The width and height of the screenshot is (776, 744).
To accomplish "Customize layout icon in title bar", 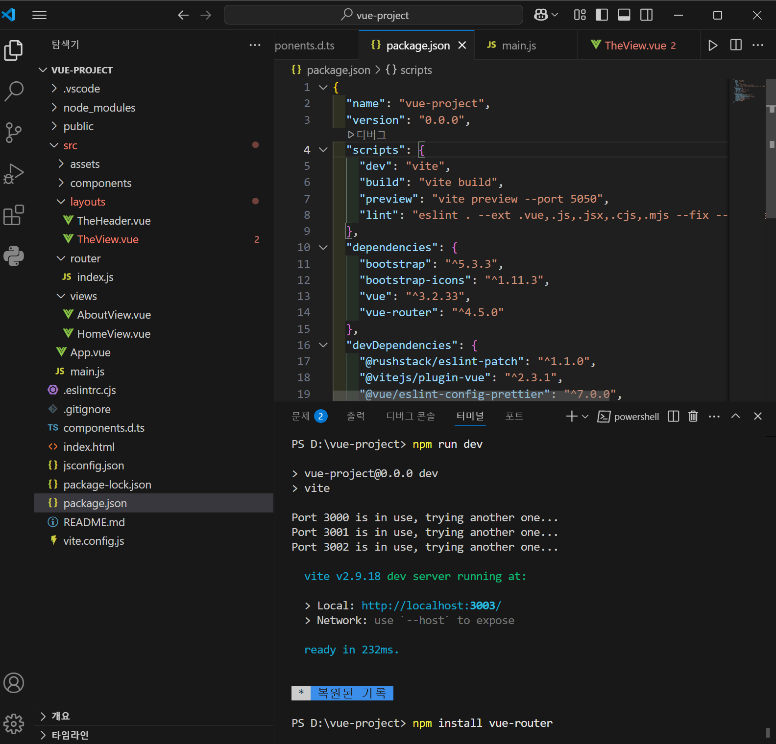I will [580, 15].
